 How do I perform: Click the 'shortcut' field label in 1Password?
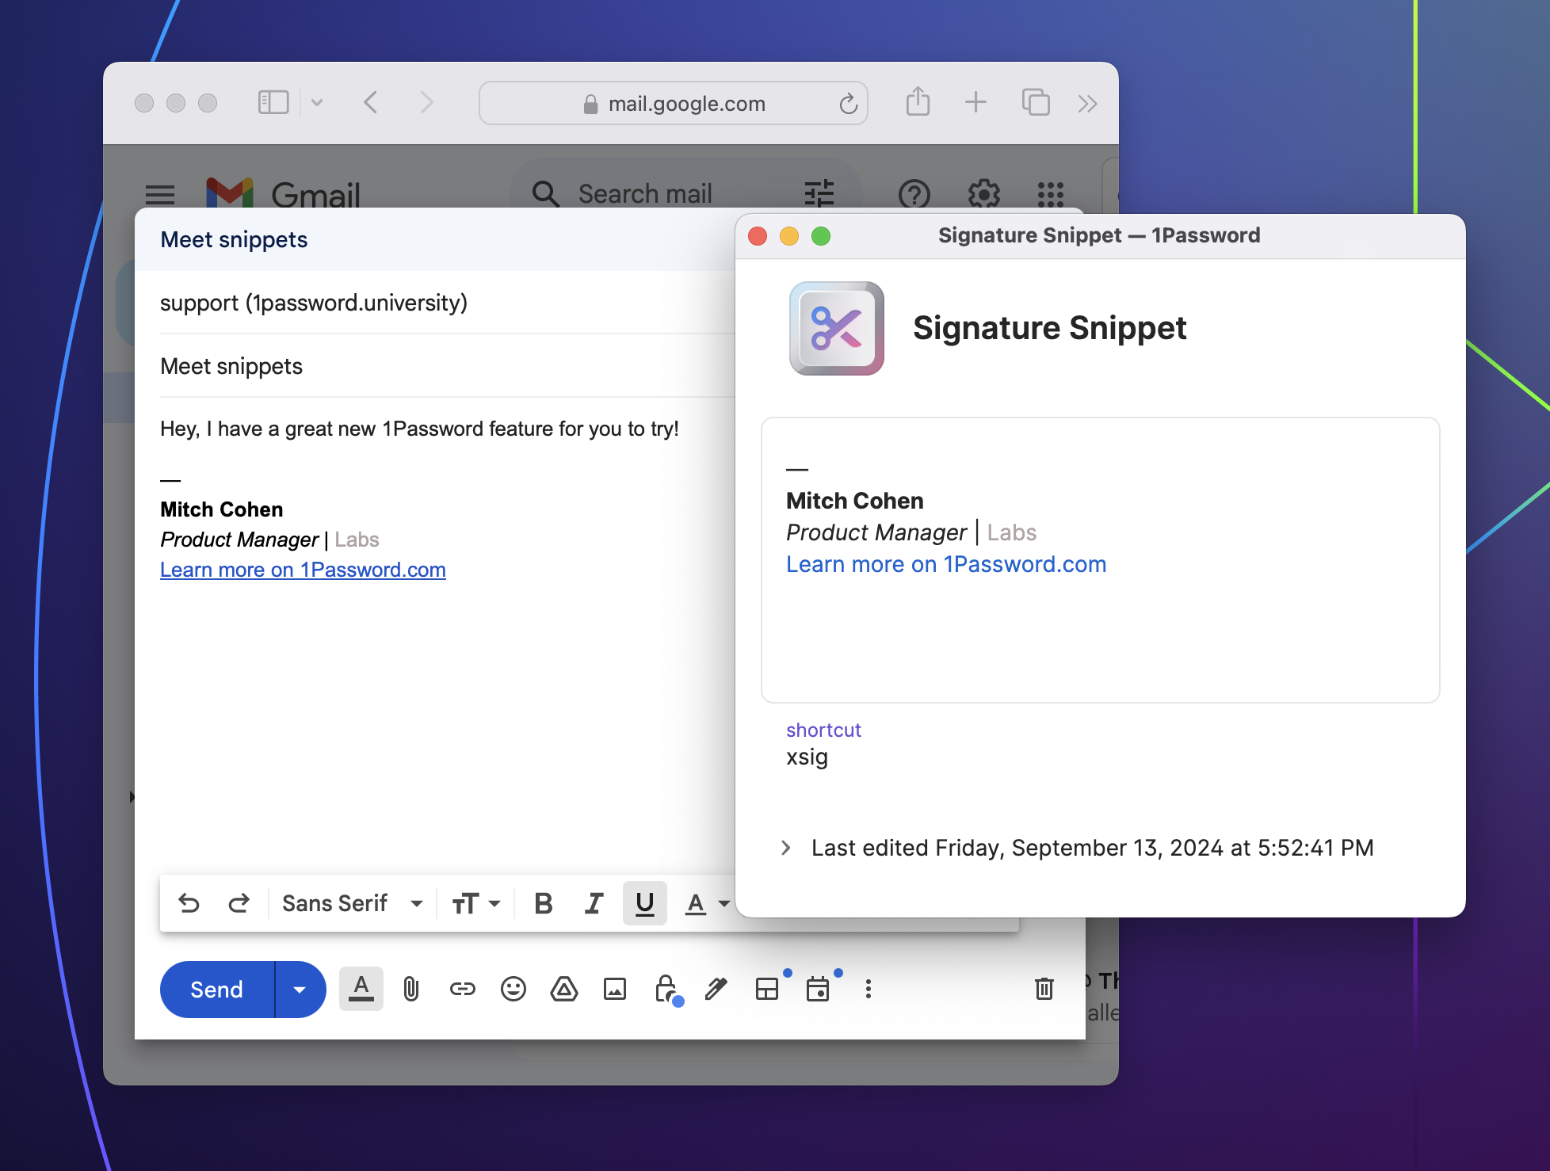pos(823,730)
